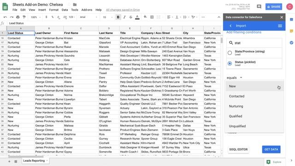
Task: Click the Redo toolbar icon
Action: 12,17
